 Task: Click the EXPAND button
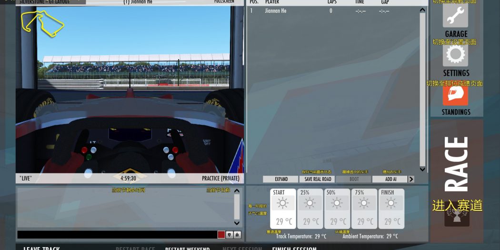click(x=281, y=179)
